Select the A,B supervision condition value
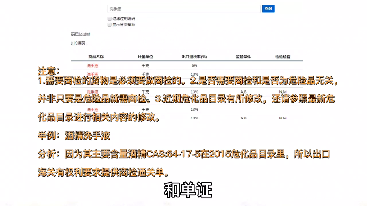367x206 pixels. click(243, 92)
